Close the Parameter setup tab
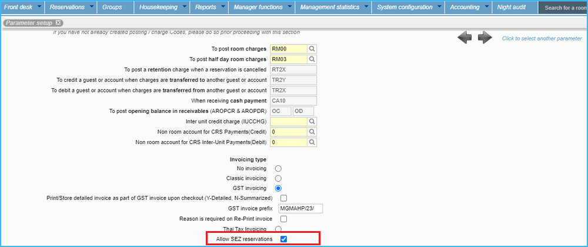588x247 pixels. [x=59, y=23]
